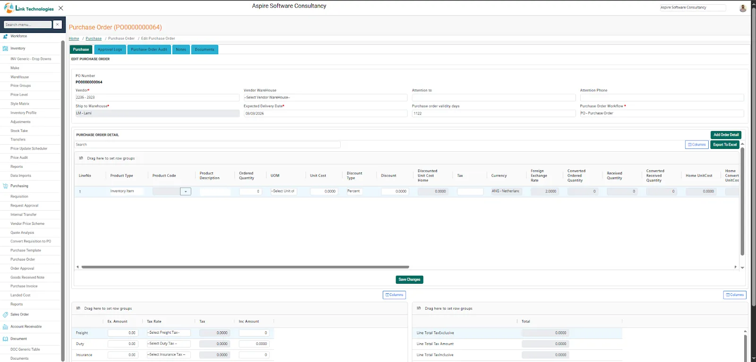Select Stock Take in sidebar

pyautogui.click(x=19, y=131)
